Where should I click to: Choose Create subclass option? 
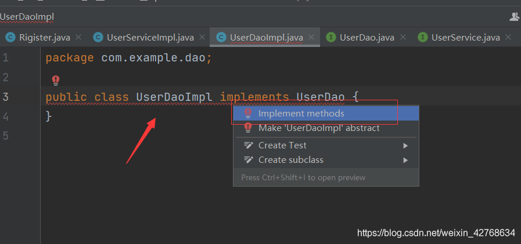click(x=326, y=160)
